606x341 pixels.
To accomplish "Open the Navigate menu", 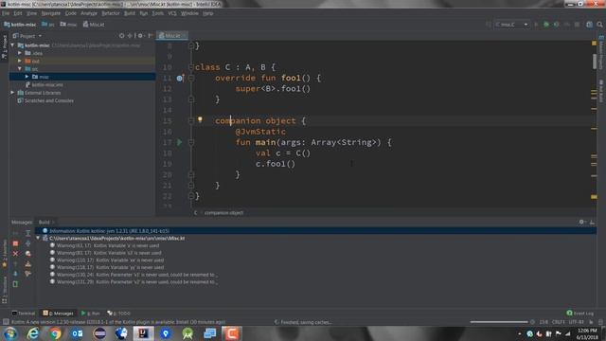I will point(50,13).
